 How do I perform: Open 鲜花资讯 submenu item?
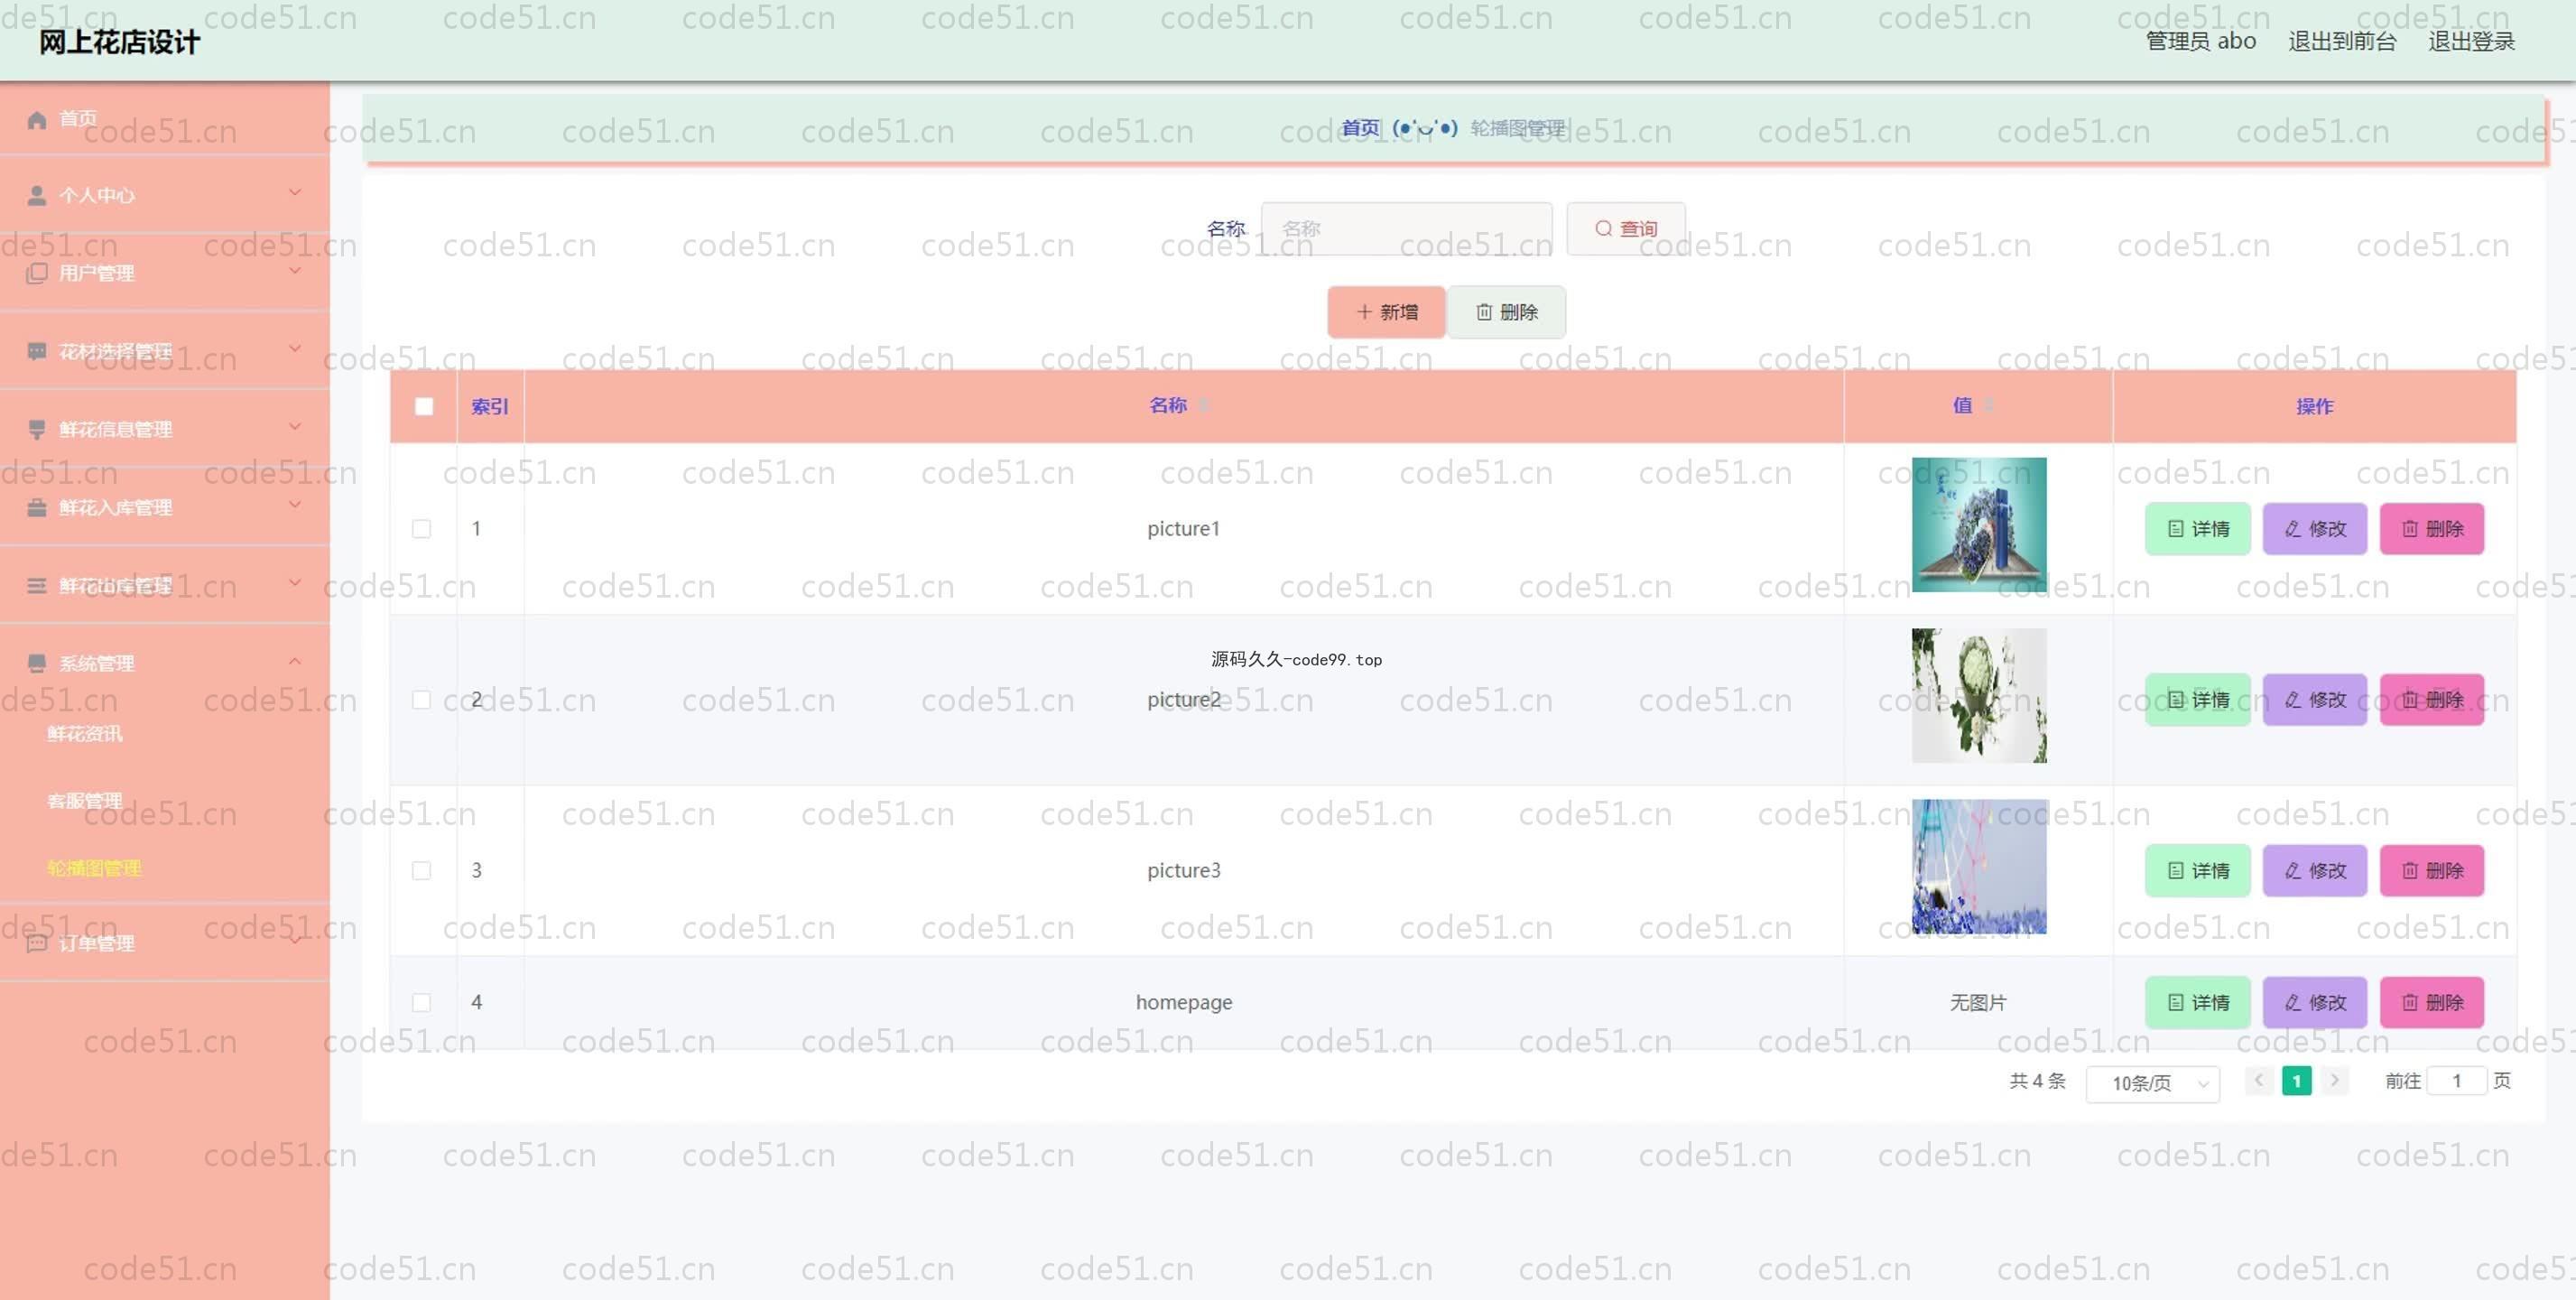[85, 734]
